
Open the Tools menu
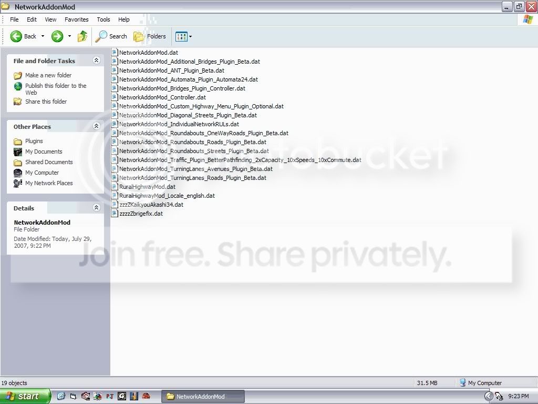[104, 19]
